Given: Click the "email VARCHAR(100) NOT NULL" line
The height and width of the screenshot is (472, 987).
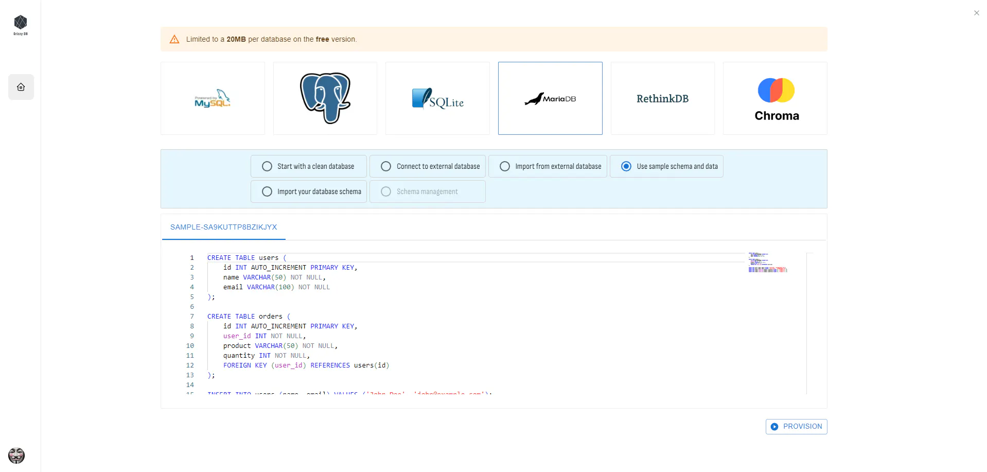Looking at the screenshot, I should coord(276,287).
